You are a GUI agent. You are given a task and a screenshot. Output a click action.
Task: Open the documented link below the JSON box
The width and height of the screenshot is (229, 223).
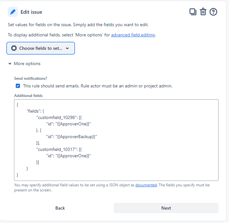pos(146,185)
